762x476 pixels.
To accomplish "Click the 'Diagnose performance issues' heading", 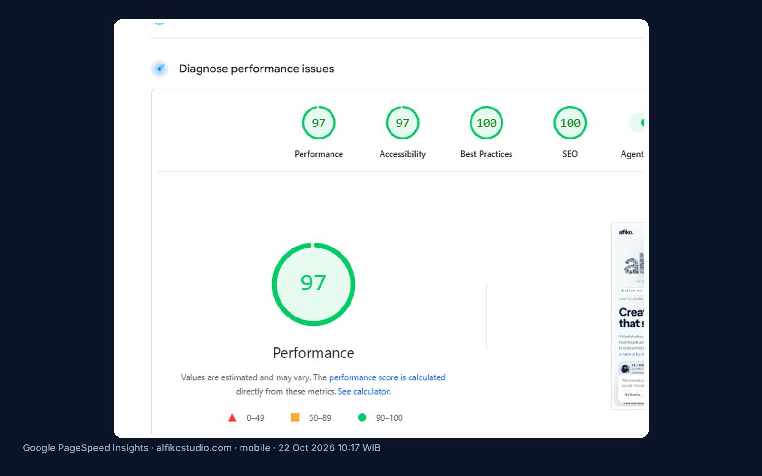I will pos(257,69).
